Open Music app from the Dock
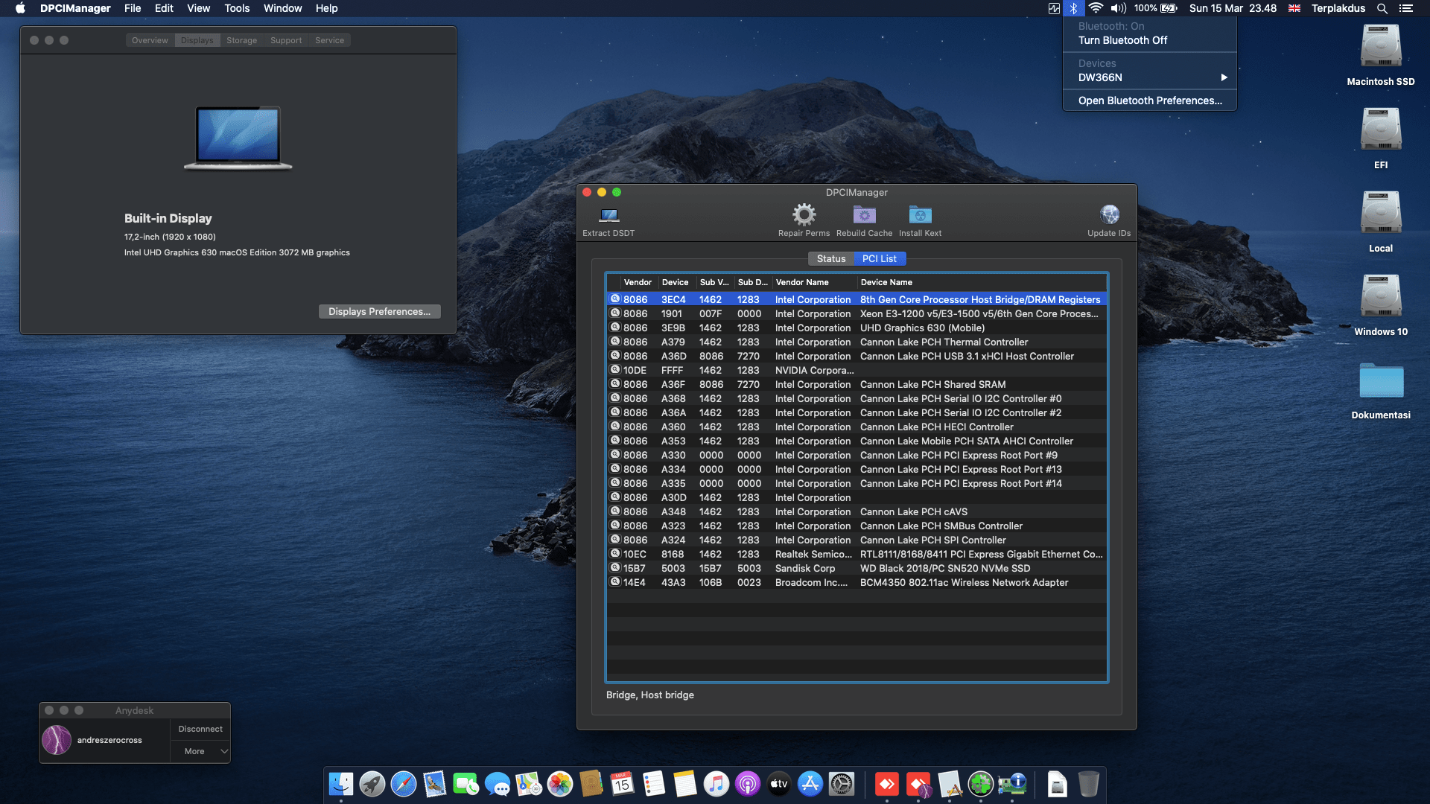 click(x=716, y=784)
